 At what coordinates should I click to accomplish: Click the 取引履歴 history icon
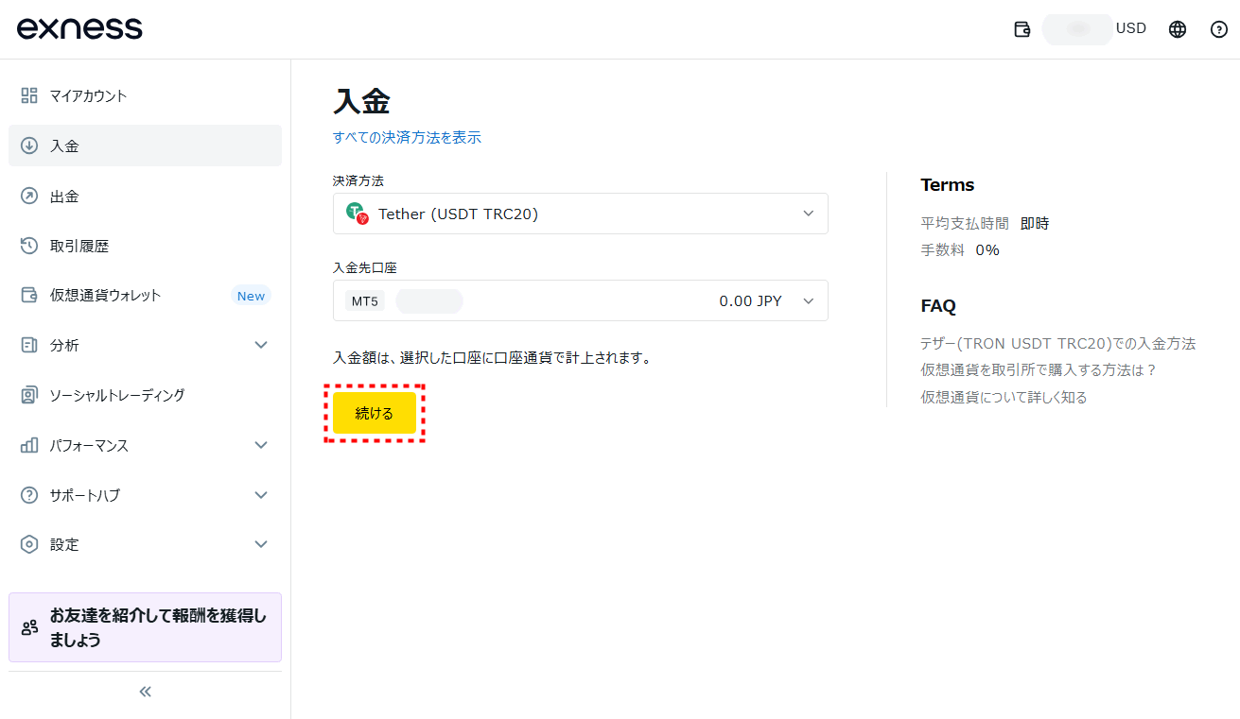click(29, 246)
